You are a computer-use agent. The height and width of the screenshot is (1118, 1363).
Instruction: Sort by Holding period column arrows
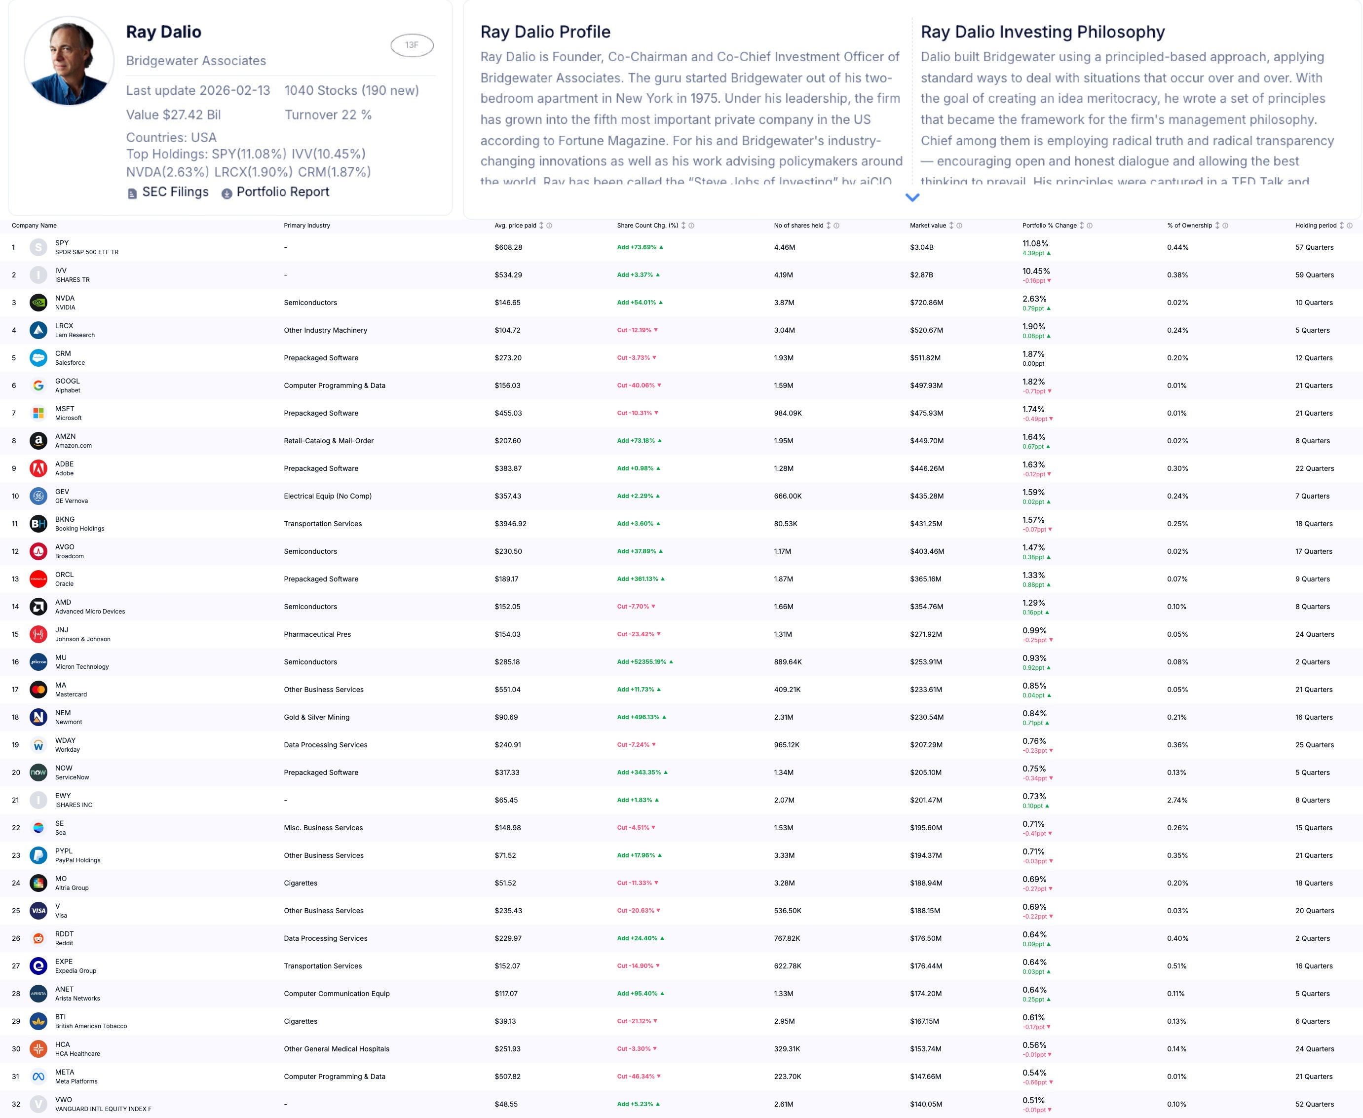1341,226
